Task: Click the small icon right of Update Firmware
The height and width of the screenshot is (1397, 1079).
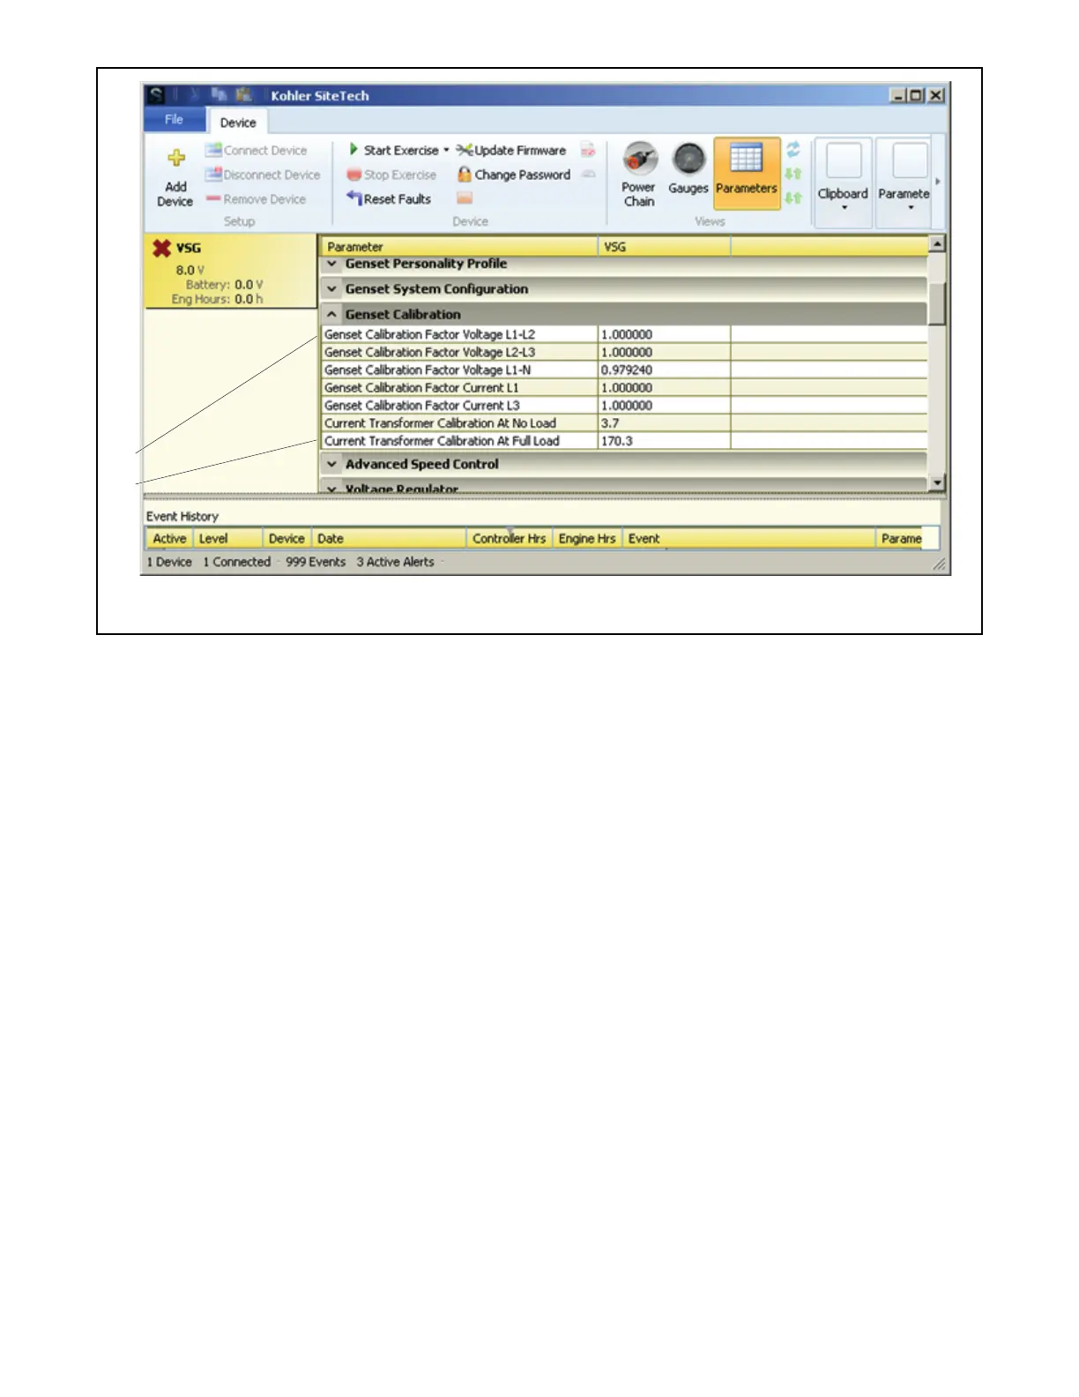Action: (588, 150)
